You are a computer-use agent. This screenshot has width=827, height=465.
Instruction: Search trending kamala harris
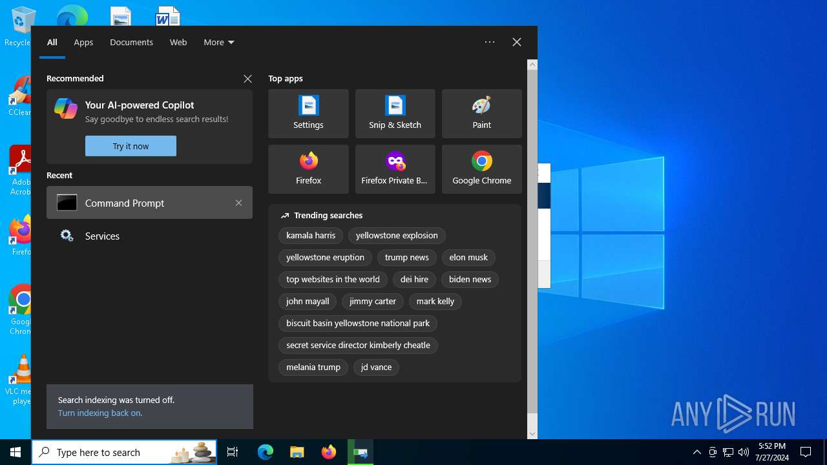coord(311,236)
